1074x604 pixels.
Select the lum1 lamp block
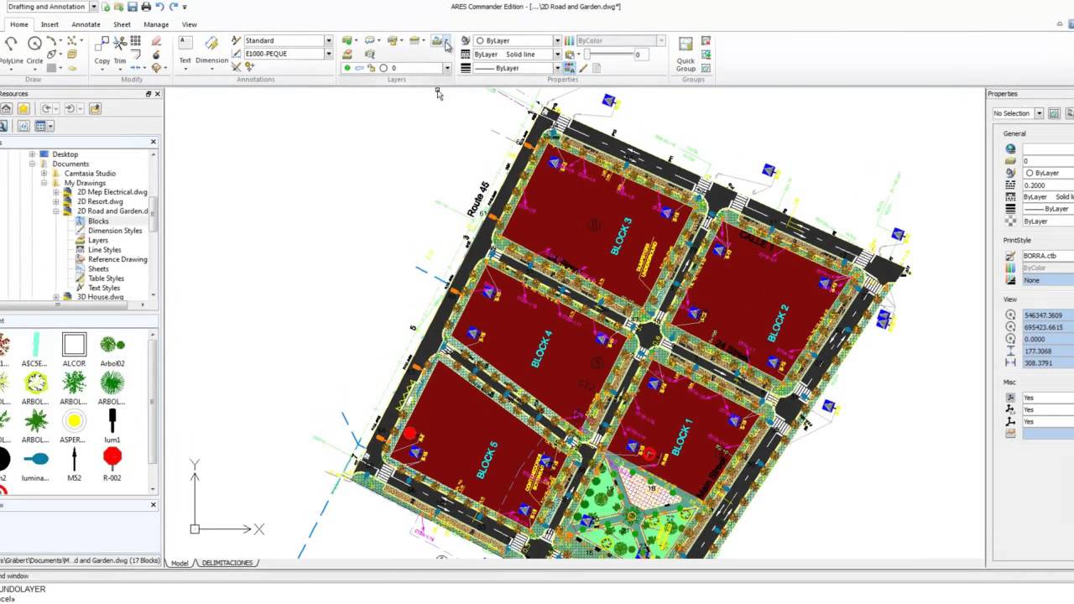pos(112,426)
